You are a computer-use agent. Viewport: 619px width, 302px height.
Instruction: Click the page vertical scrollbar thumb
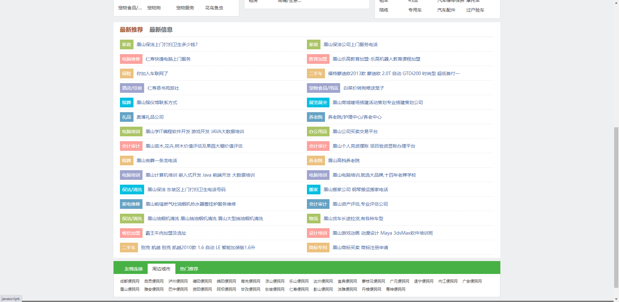(x=616, y=207)
